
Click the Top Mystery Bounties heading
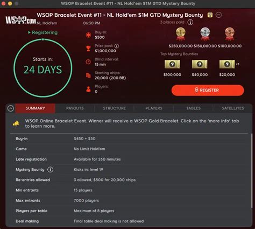[179, 54]
